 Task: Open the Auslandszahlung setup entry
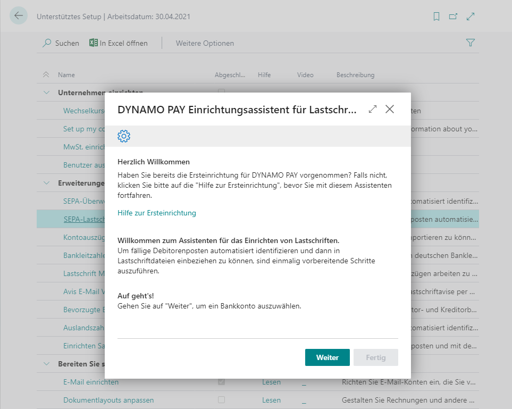(84, 328)
